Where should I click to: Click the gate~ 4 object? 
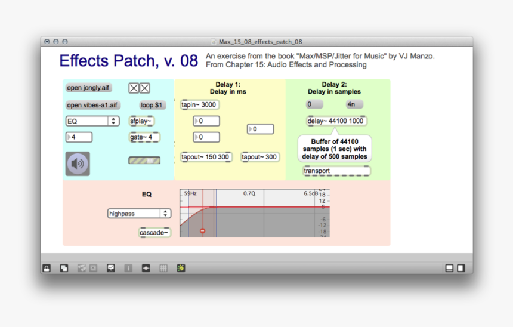click(x=144, y=137)
